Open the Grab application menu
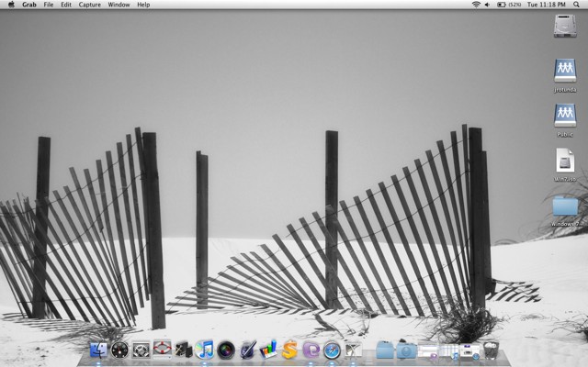The height and width of the screenshot is (367, 588). click(28, 5)
